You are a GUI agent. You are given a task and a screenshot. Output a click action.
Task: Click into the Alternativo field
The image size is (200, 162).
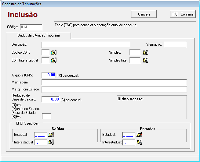(175, 45)
